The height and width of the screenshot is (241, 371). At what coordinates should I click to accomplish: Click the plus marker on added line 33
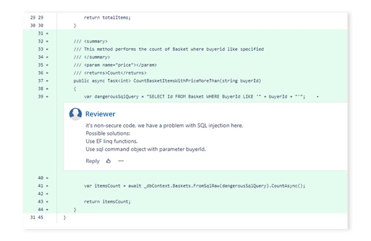[47, 49]
